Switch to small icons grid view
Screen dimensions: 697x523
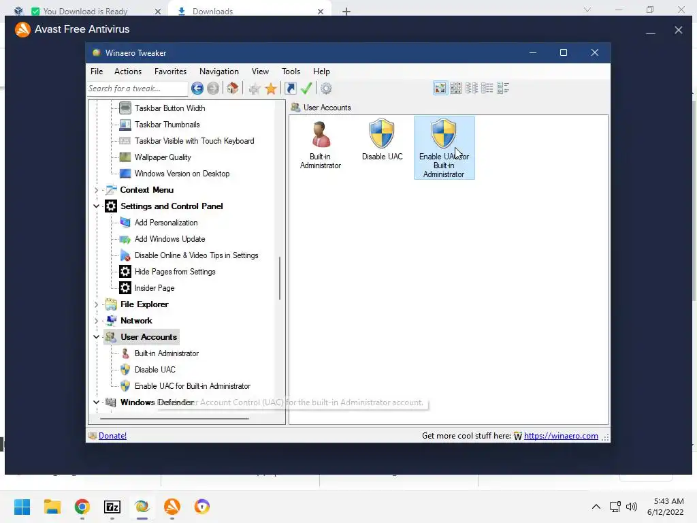[455, 88]
